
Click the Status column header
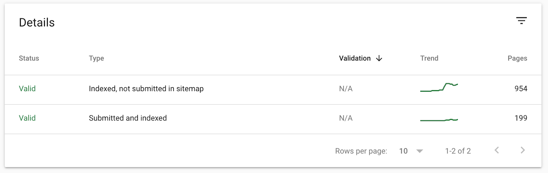29,59
